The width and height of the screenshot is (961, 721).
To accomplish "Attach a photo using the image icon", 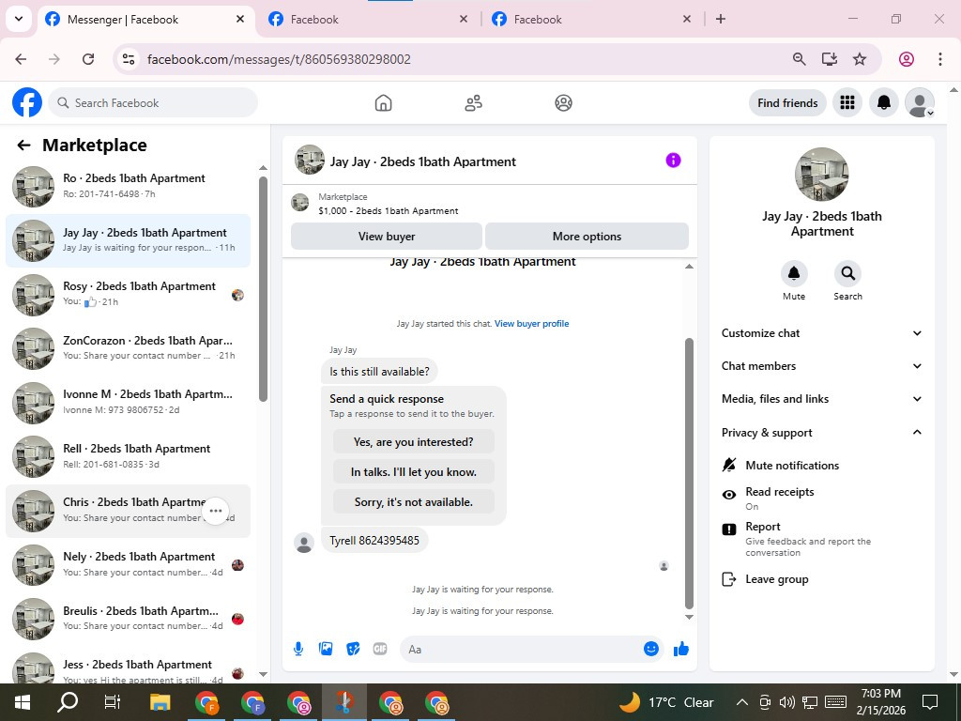I will tap(326, 649).
